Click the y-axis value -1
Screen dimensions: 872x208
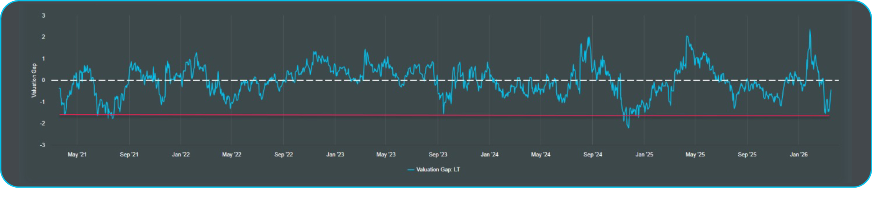pos(42,102)
